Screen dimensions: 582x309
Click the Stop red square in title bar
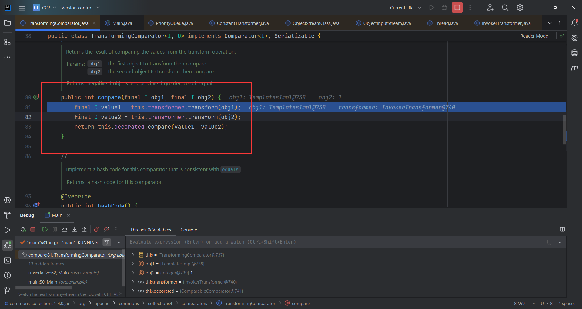[457, 8]
